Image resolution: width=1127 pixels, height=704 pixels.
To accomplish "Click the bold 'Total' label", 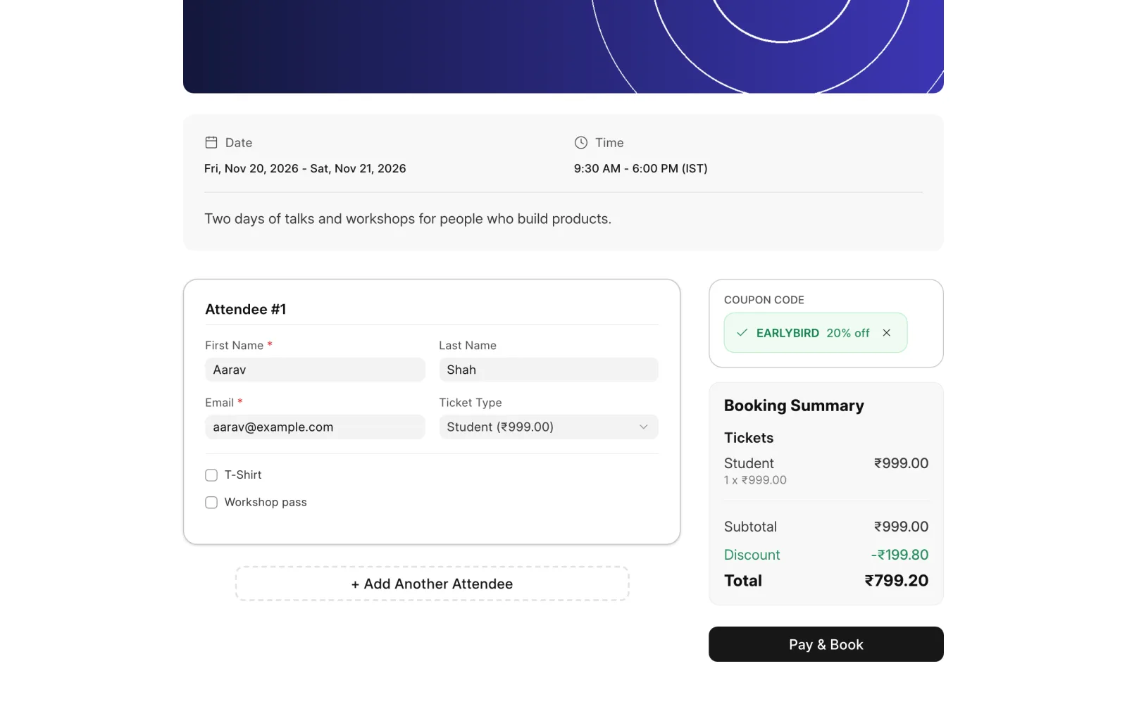I will click(743, 581).
